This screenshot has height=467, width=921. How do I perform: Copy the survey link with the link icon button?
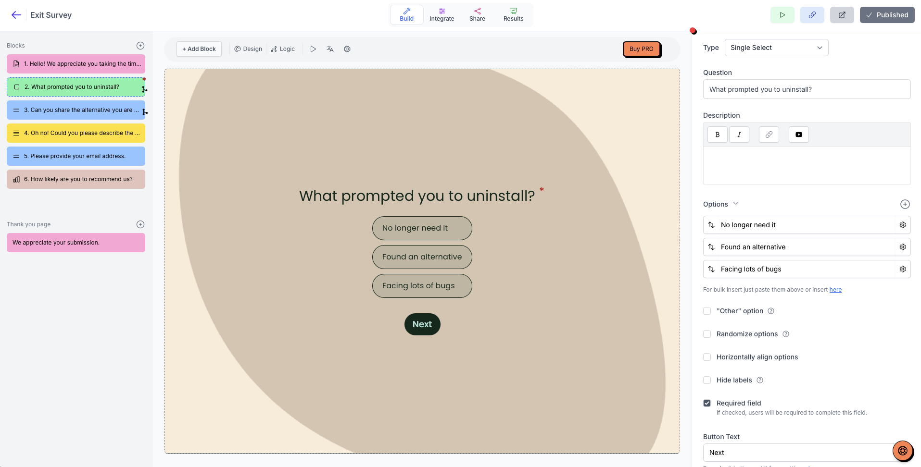pyautogui.click(x=812, y=15)
